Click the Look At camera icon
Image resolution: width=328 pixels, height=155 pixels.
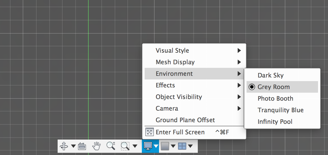point(82,146)
